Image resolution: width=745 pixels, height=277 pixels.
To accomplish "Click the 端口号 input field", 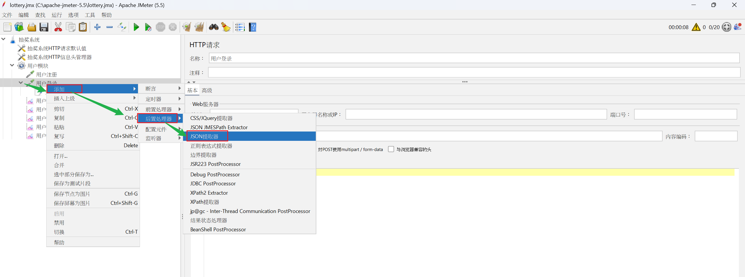I will pos(686,114).
